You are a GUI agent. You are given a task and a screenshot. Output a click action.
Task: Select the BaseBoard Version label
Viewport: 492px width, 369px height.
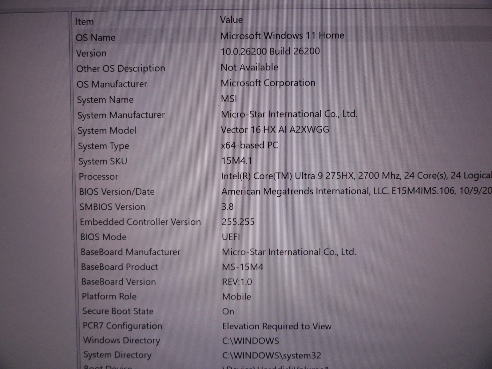pos(119,282)
